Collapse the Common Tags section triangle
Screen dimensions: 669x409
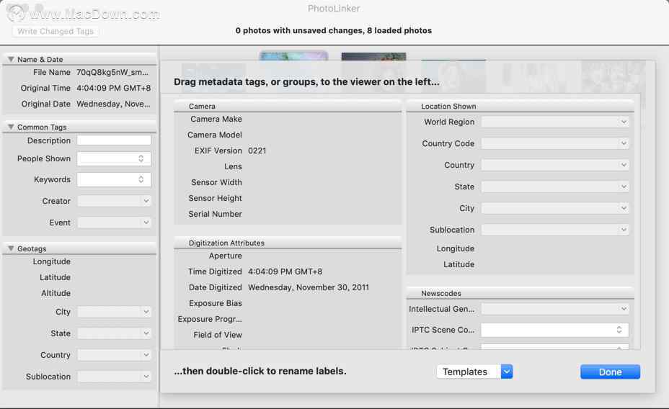click(x=11, y=127)
